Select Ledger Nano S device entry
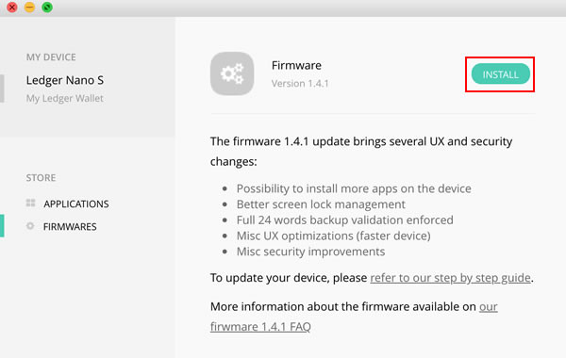The image size is (566, 358). (x=65, y=80)
